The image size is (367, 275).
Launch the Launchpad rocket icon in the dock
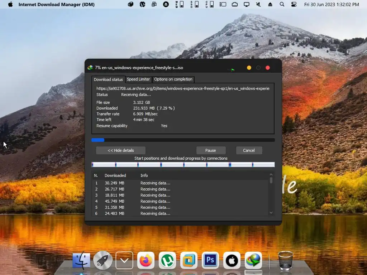[x=103, y=260]
